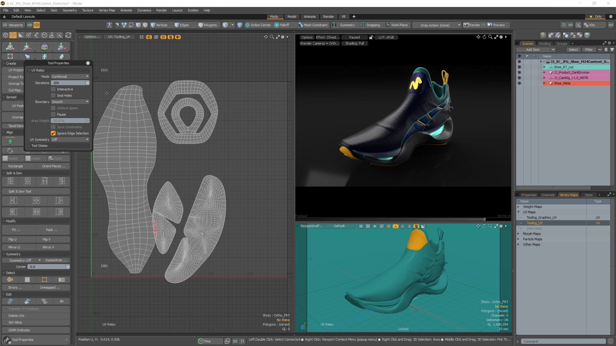Screen dimensions: 616x346
Task: Toggle Snapping in the toolbar
Action: click(371, 25)
